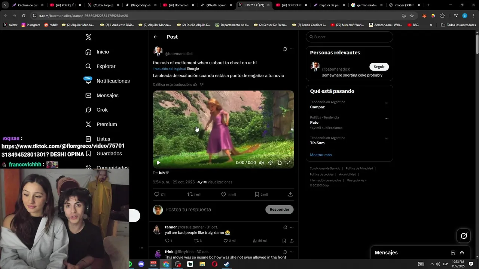Viewport: 479px width, 269px height.
Task: Open the Tío Sam trending topic
Action: click(317, 143)
